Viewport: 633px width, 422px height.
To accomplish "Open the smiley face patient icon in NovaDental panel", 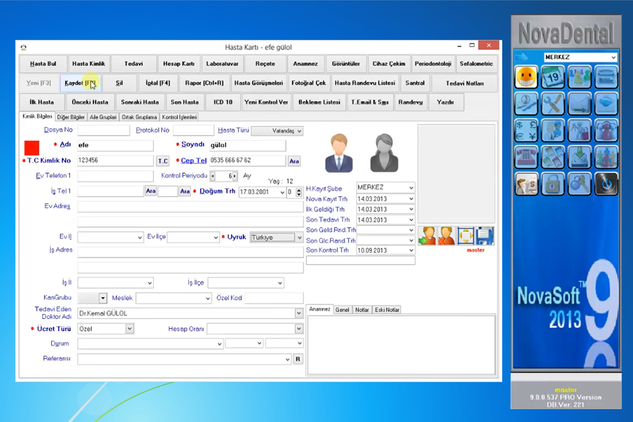I will pos(526,77).
